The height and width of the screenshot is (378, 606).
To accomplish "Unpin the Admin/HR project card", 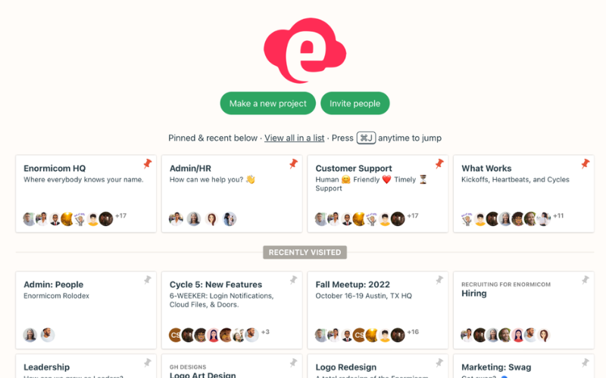I will (x=294, y=164).
